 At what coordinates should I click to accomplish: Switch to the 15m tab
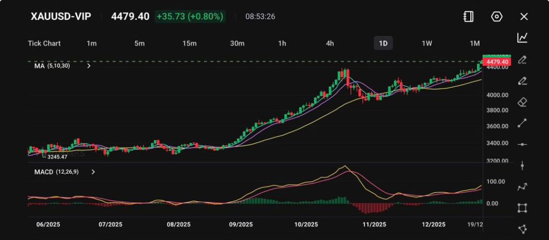[189, 43]
